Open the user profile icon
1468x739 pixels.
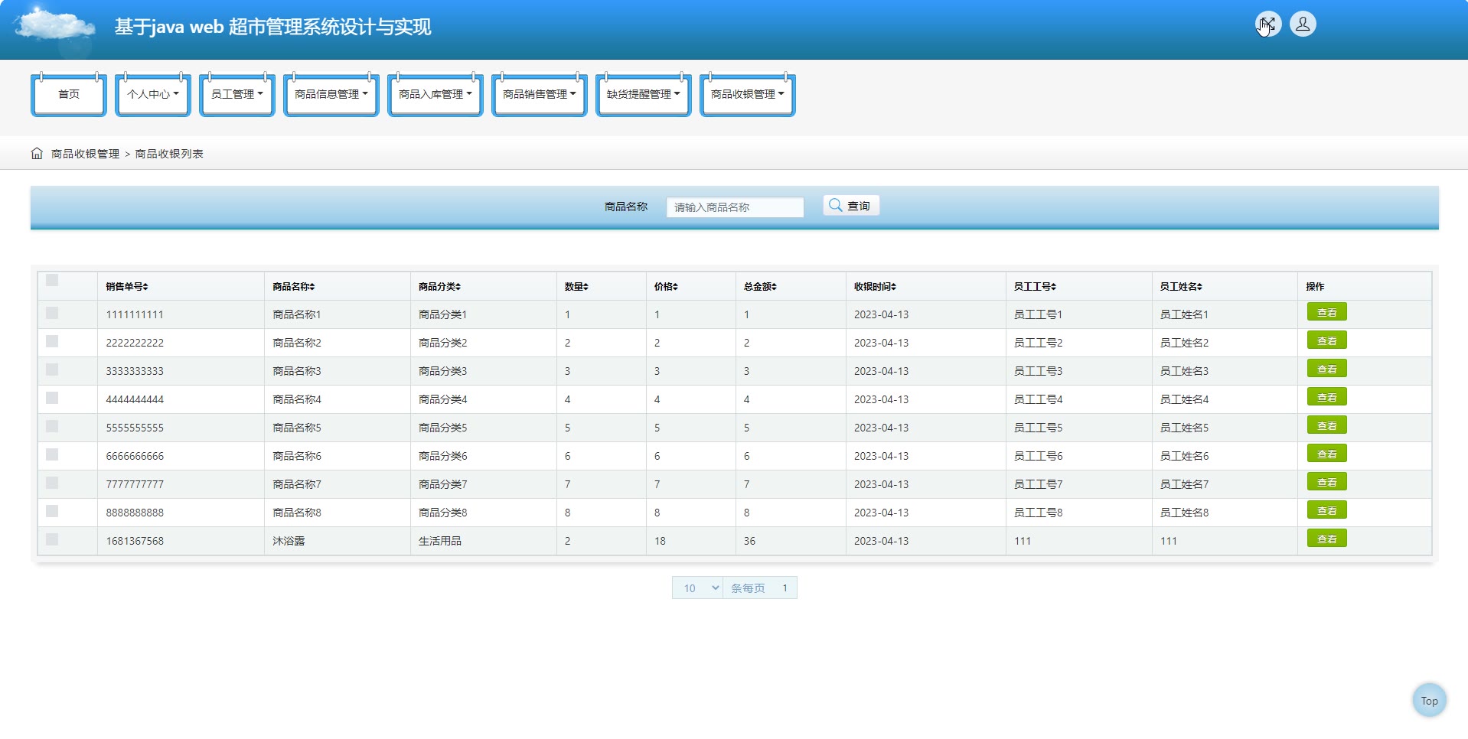1302,24
